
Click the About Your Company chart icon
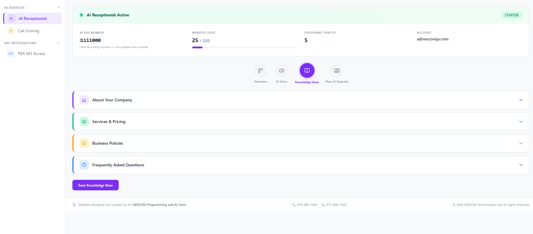[x=84, y=100]
